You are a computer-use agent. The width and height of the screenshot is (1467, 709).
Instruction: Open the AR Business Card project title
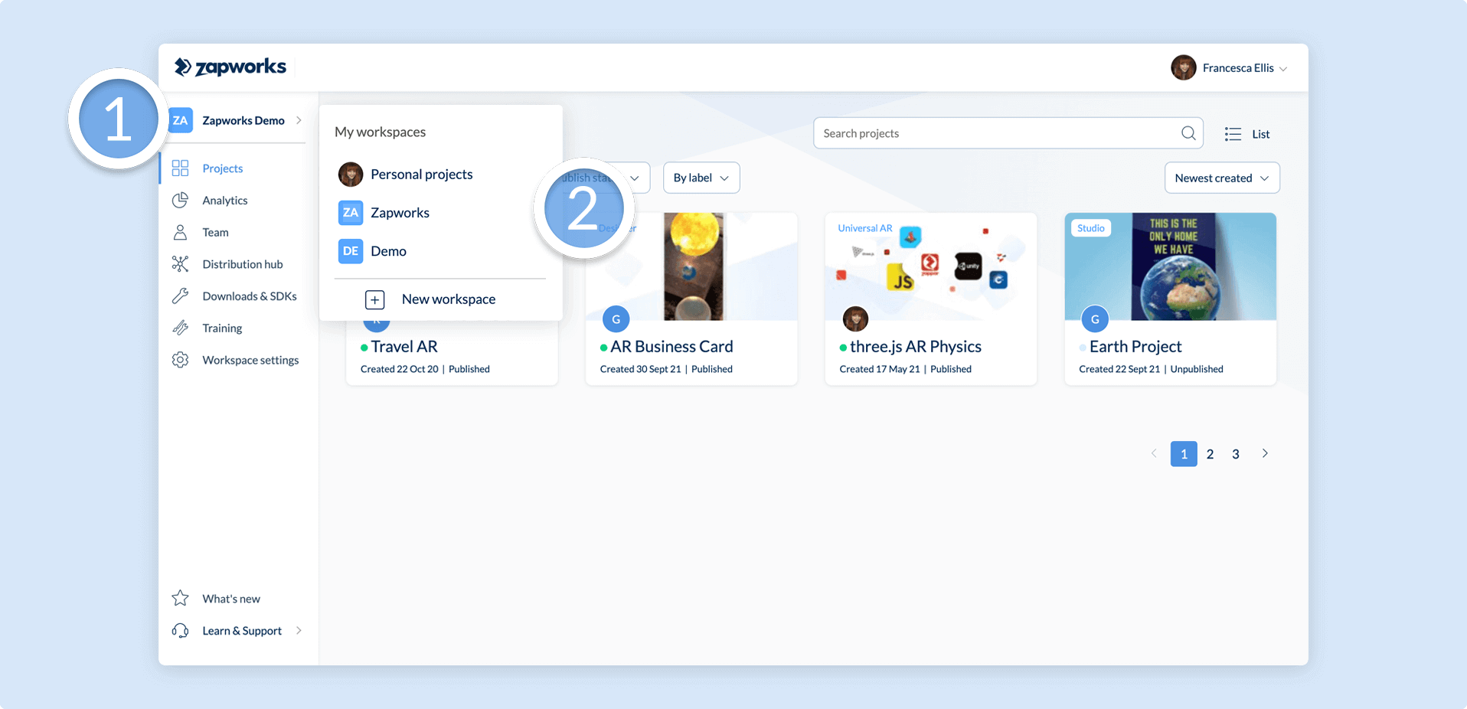click(671, 347)
